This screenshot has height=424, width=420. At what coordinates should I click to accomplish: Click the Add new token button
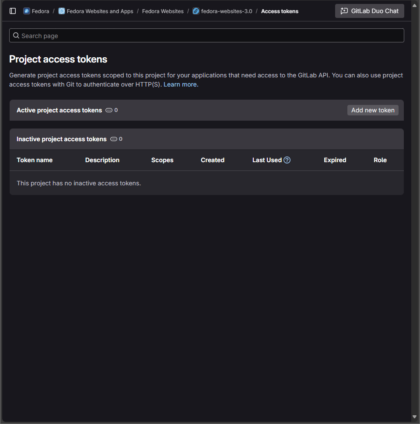click(373, 110)
